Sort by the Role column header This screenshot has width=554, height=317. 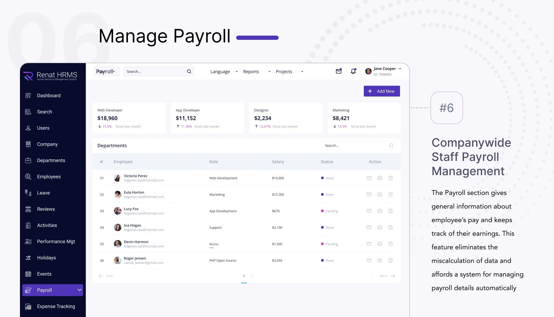pos(214,162)
